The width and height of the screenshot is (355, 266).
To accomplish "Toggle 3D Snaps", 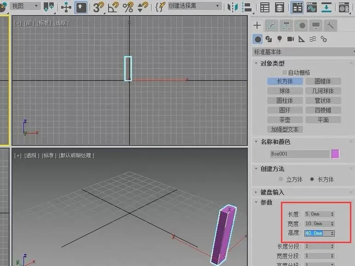I will 98,7.
